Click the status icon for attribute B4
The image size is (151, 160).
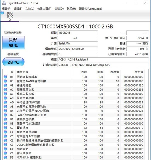pyautogui.click(x=5, y=111)
